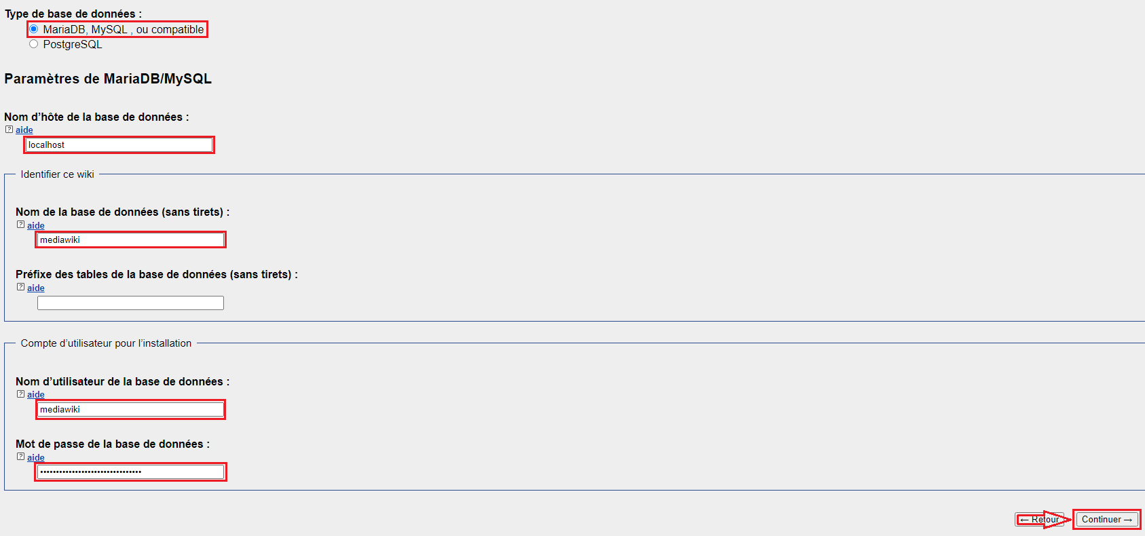Click the empty table prefix input field
The image size is (1145, 536).
click(x=130, y=303)
